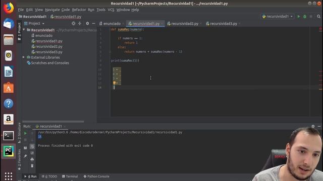Click the 4: Run tool window button
Image resolution: width=323 pixels, height=181 pixels.
30,176
